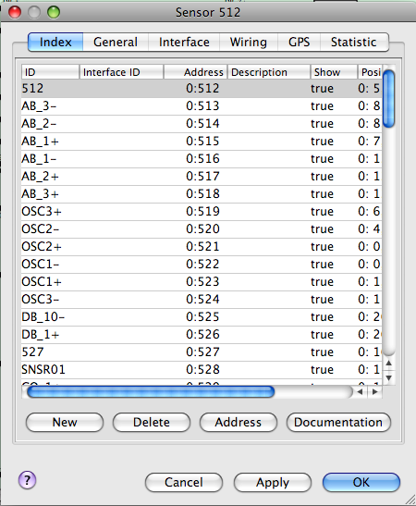The height and width of the screenshot is (506, 416).
Task: Go to the GPS tab
Action: coord(299,42)
